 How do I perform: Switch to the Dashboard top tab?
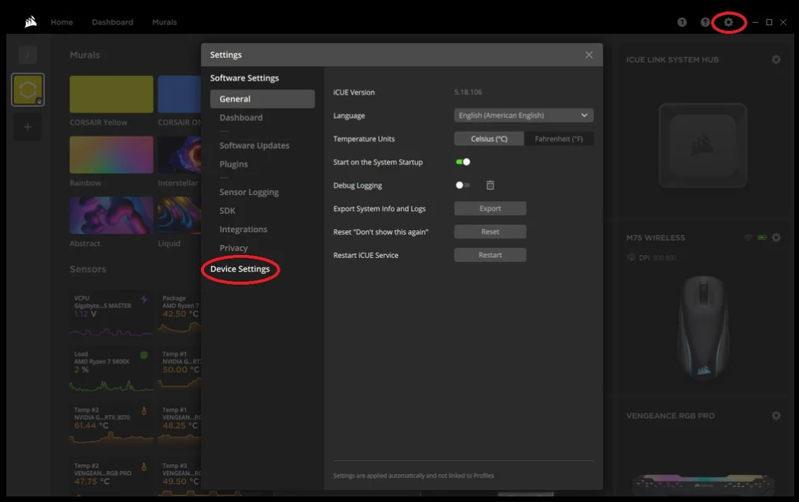112,22
